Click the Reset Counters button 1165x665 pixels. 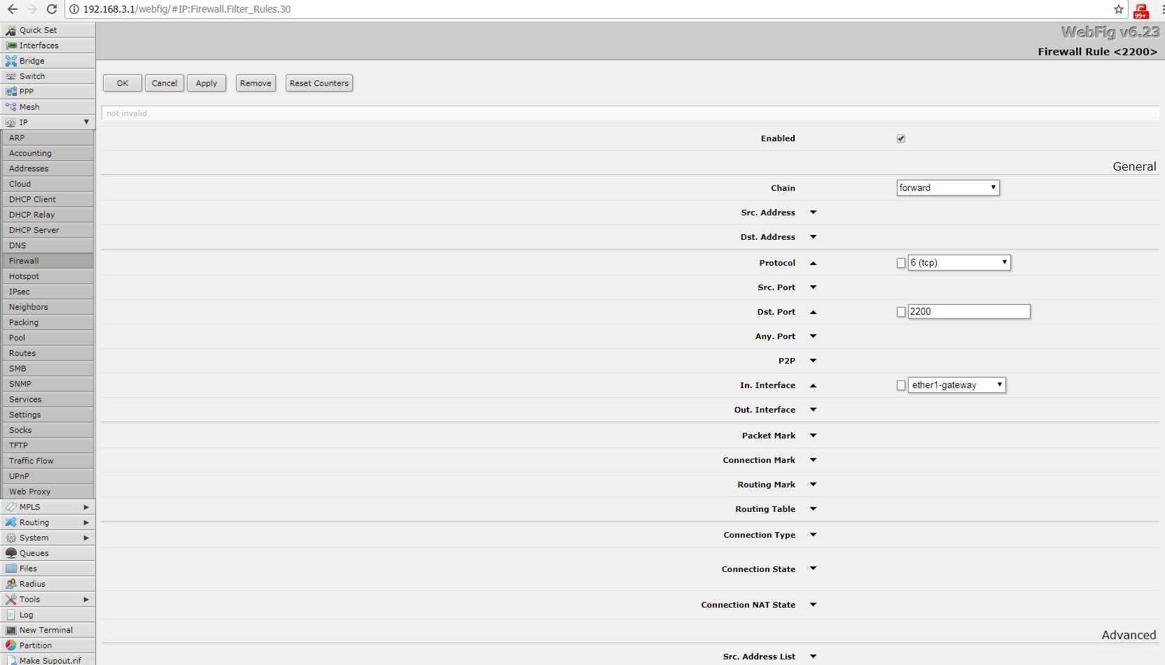319,83
